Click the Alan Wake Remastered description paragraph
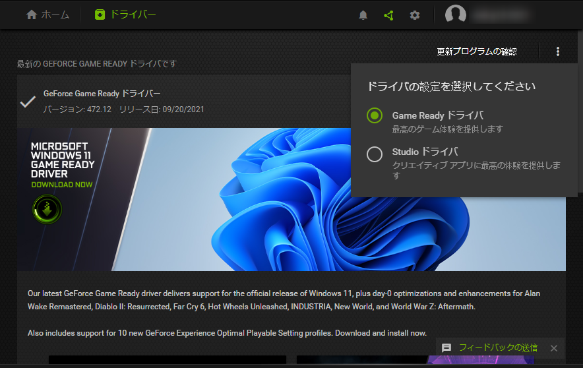The image size is (583, 368). point(284,300)
